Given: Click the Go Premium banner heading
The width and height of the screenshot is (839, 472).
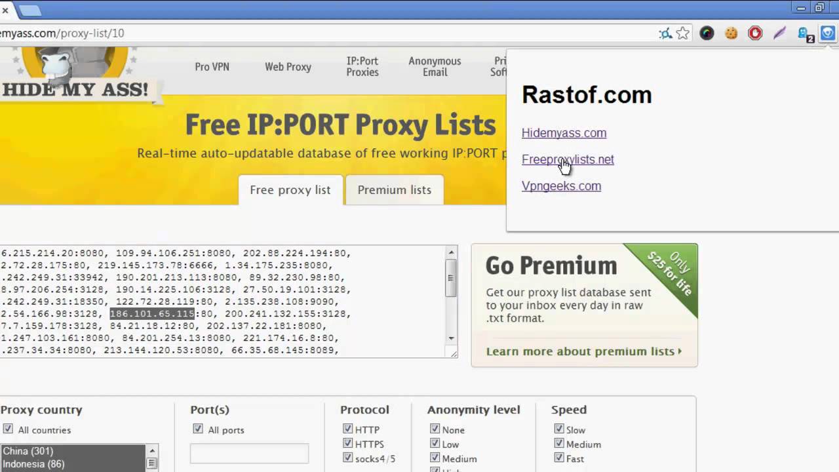Looking at the screenshot, I should point(551,265).
